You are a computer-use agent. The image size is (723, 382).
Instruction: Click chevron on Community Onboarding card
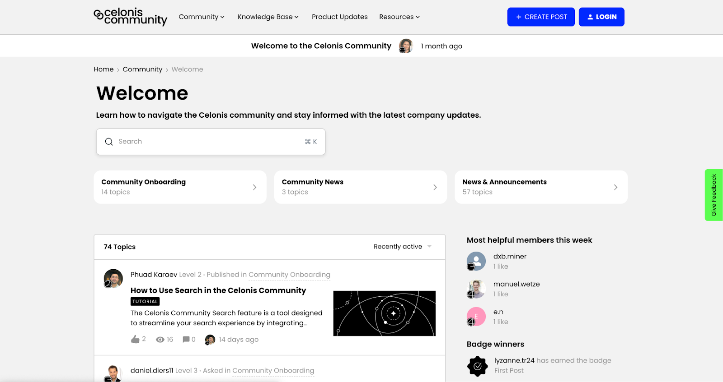tap(254, 187)
